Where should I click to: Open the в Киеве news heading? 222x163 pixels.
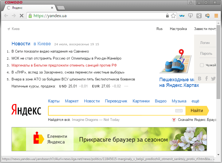click(x=42, y=44)
